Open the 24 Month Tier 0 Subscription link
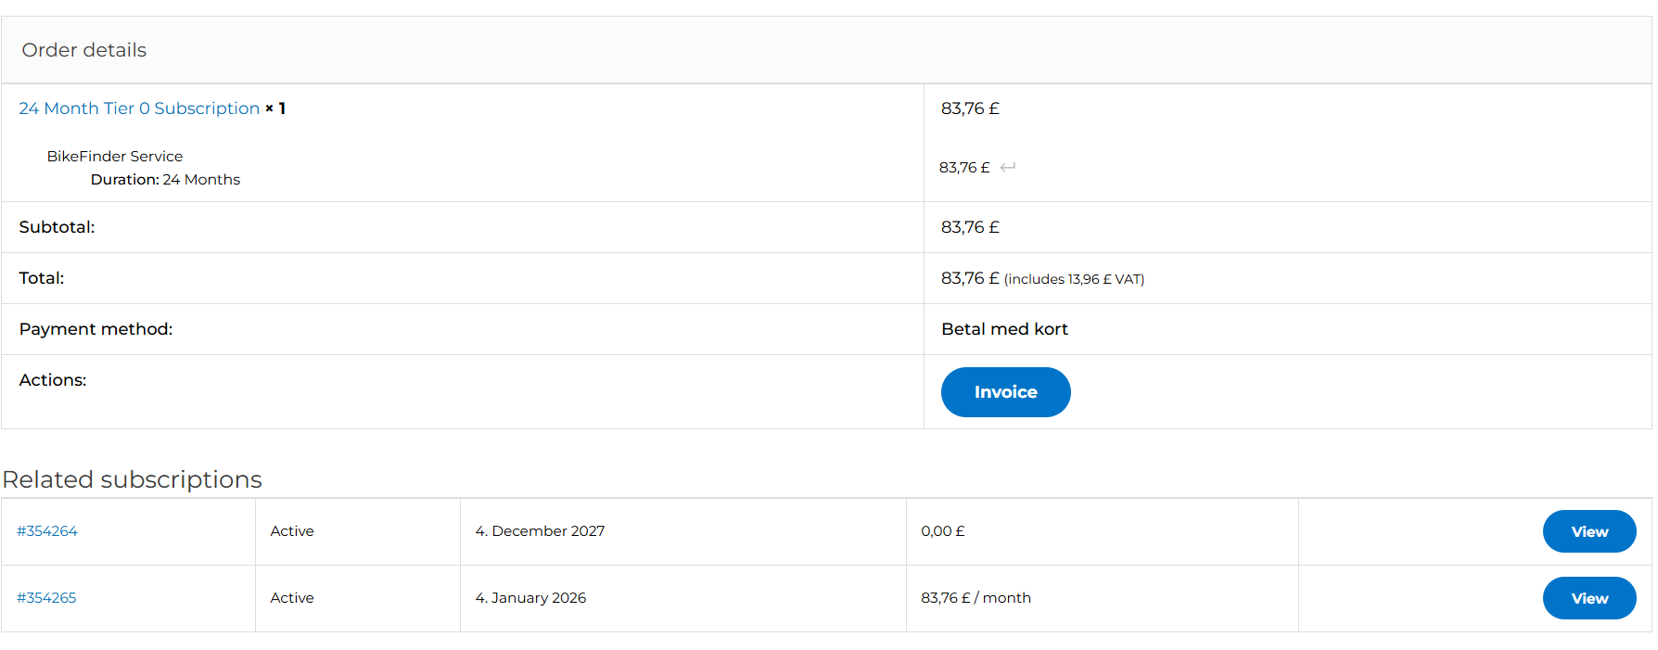 [139, 108]
